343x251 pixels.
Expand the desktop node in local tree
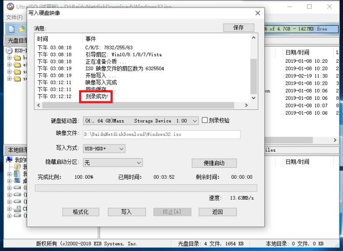click(10, 181)
